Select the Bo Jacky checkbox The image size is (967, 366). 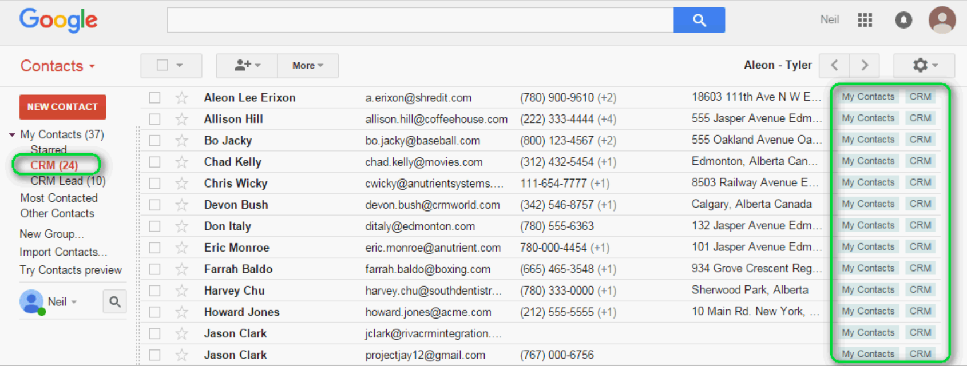154,141
